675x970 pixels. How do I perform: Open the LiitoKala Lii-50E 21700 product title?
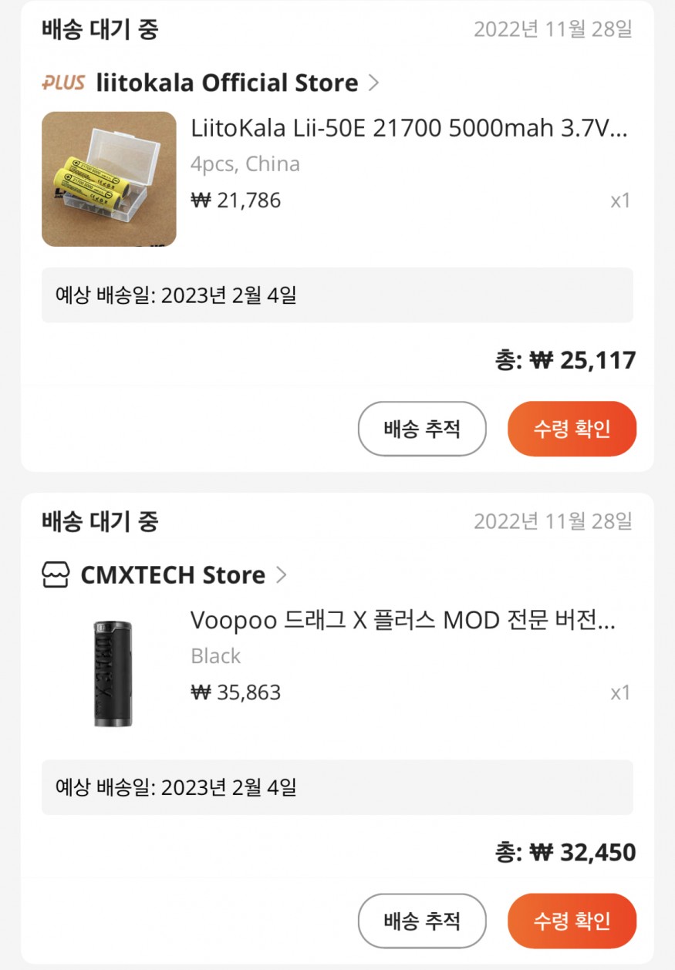click(409, 128)
